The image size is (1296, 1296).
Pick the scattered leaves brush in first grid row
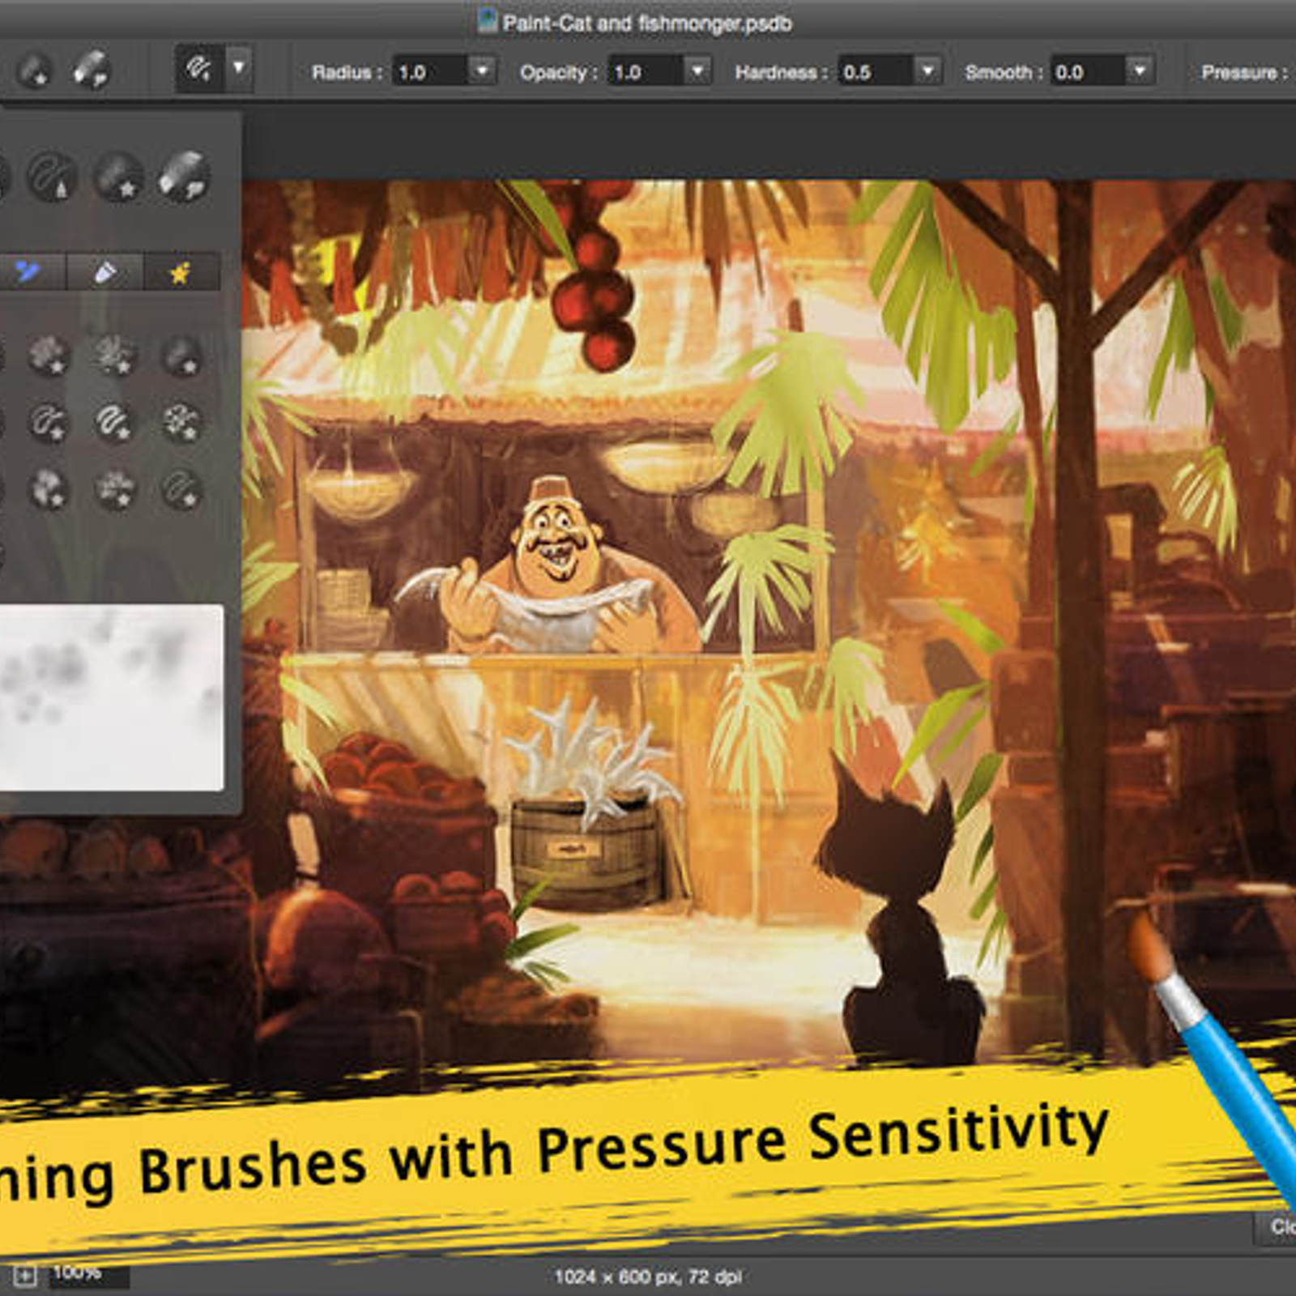[114, 355]
